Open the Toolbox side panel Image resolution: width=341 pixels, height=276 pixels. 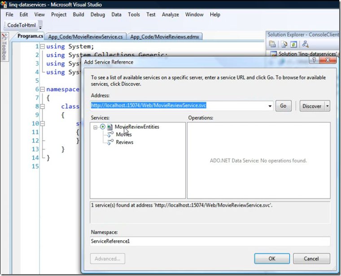coord(4,47)
